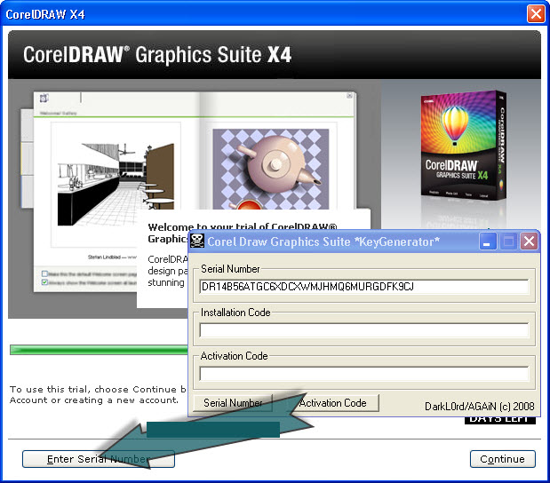Minimize the KeyGenerator window
Screen dimensions: 550x483
coord(488,241)
